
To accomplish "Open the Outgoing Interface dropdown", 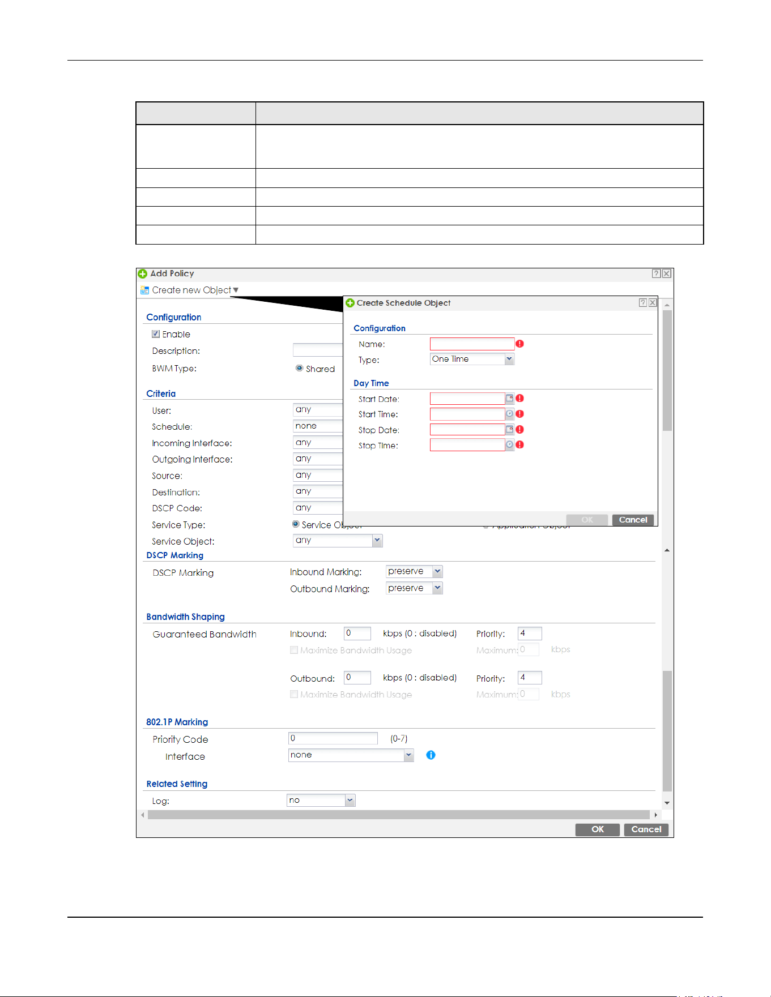I will (x=318, y=459).
